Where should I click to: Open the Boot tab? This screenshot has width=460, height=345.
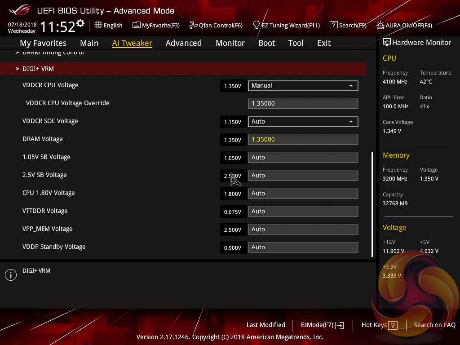(267, 43)
